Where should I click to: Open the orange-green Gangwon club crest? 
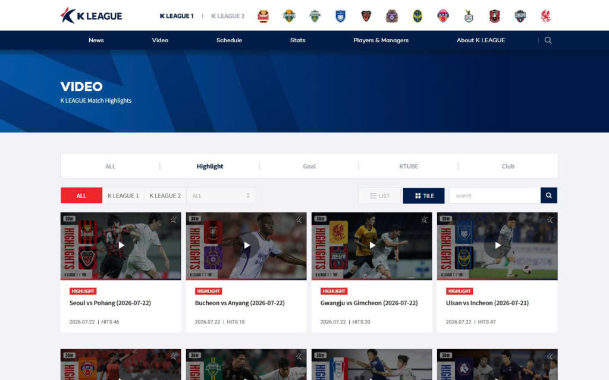[x=289, y=16]
